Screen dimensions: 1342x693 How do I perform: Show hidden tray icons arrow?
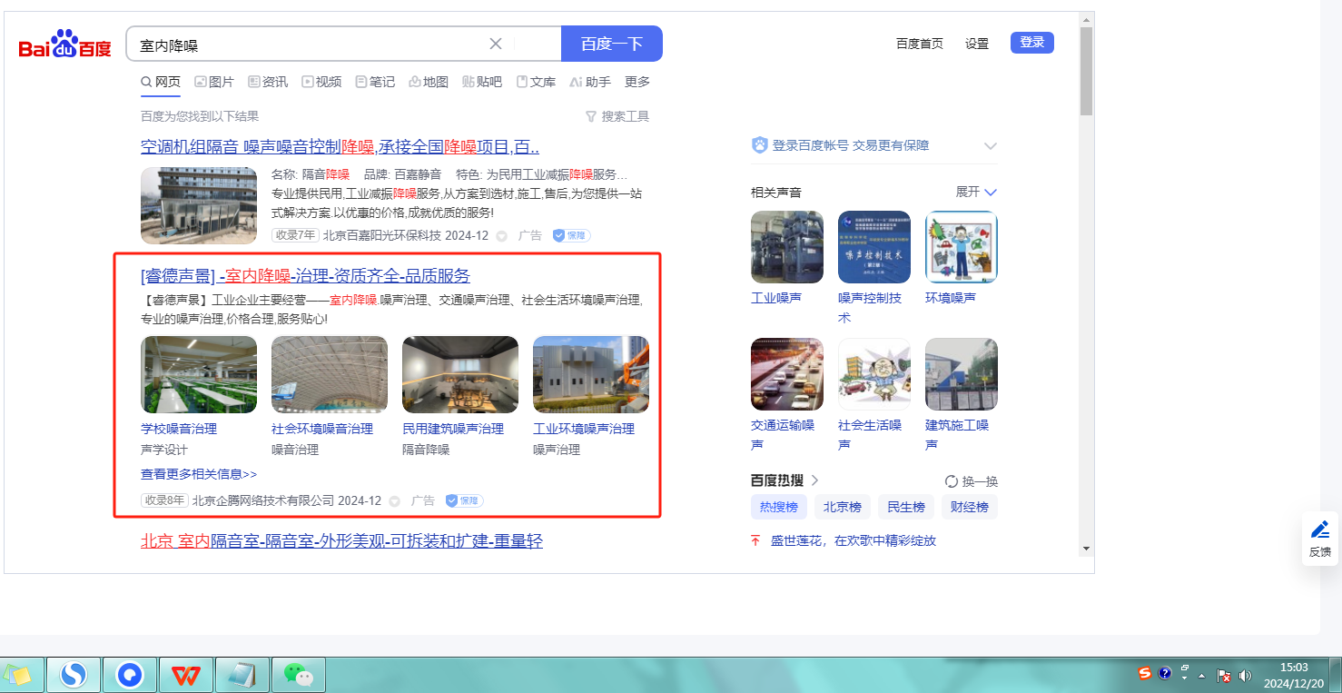tap(1202, 676)
